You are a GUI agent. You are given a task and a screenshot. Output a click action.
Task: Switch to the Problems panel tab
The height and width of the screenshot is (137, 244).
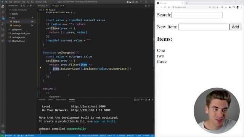click(x=42, y=100)
